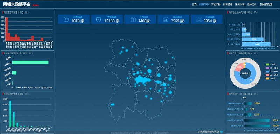Click the blue 50–70 score legend swatch

click(x=267, y=71)
